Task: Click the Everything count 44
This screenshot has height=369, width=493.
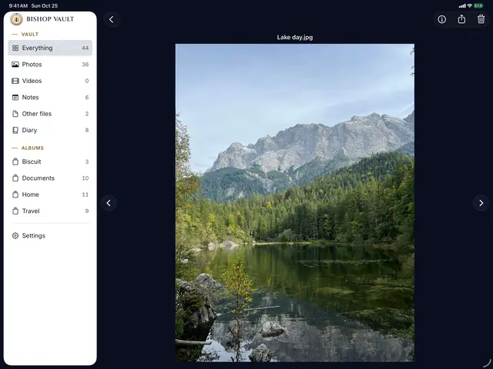Action: point(86,48)
